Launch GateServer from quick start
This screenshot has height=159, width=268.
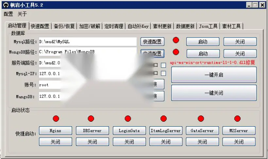click(x=202, y=131)
